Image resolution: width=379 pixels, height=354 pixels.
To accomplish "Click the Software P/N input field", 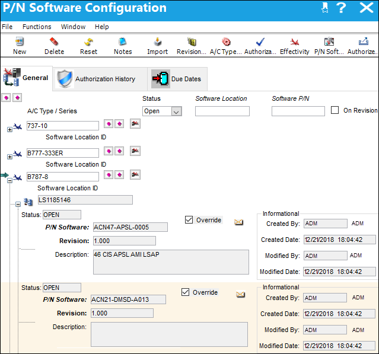I will (298, 111).
